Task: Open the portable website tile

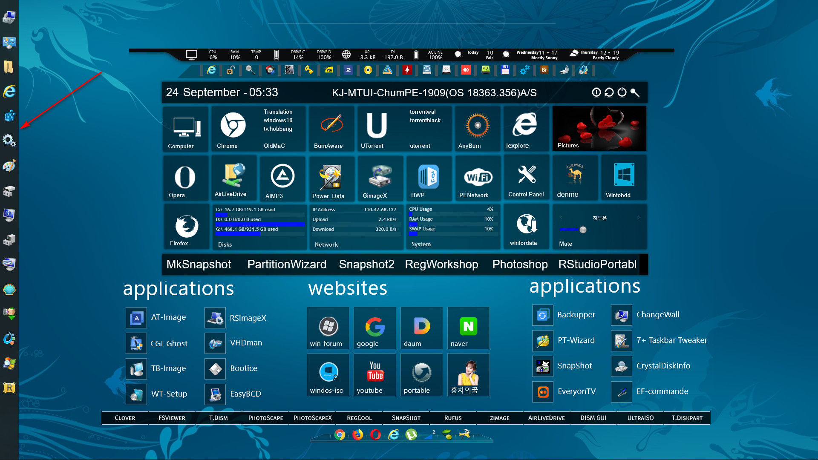Action: coord(421,374)
